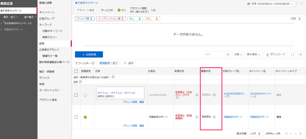Open 並べ替え sort option in sidebar
The height and width of the screenshot is (139, 306).
(x=30, y=17)
